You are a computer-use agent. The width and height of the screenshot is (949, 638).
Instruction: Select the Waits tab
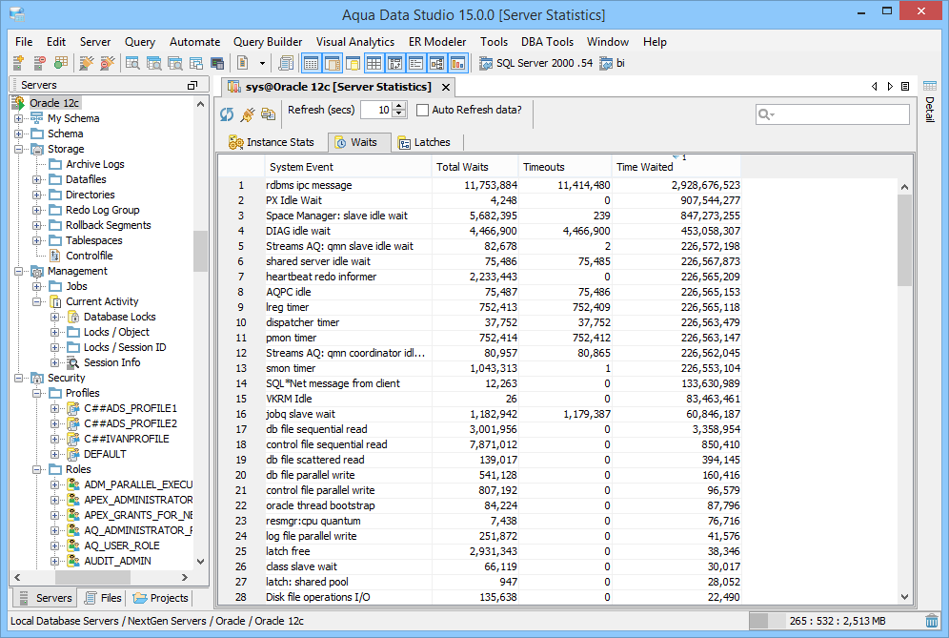(x=357, y=142)
